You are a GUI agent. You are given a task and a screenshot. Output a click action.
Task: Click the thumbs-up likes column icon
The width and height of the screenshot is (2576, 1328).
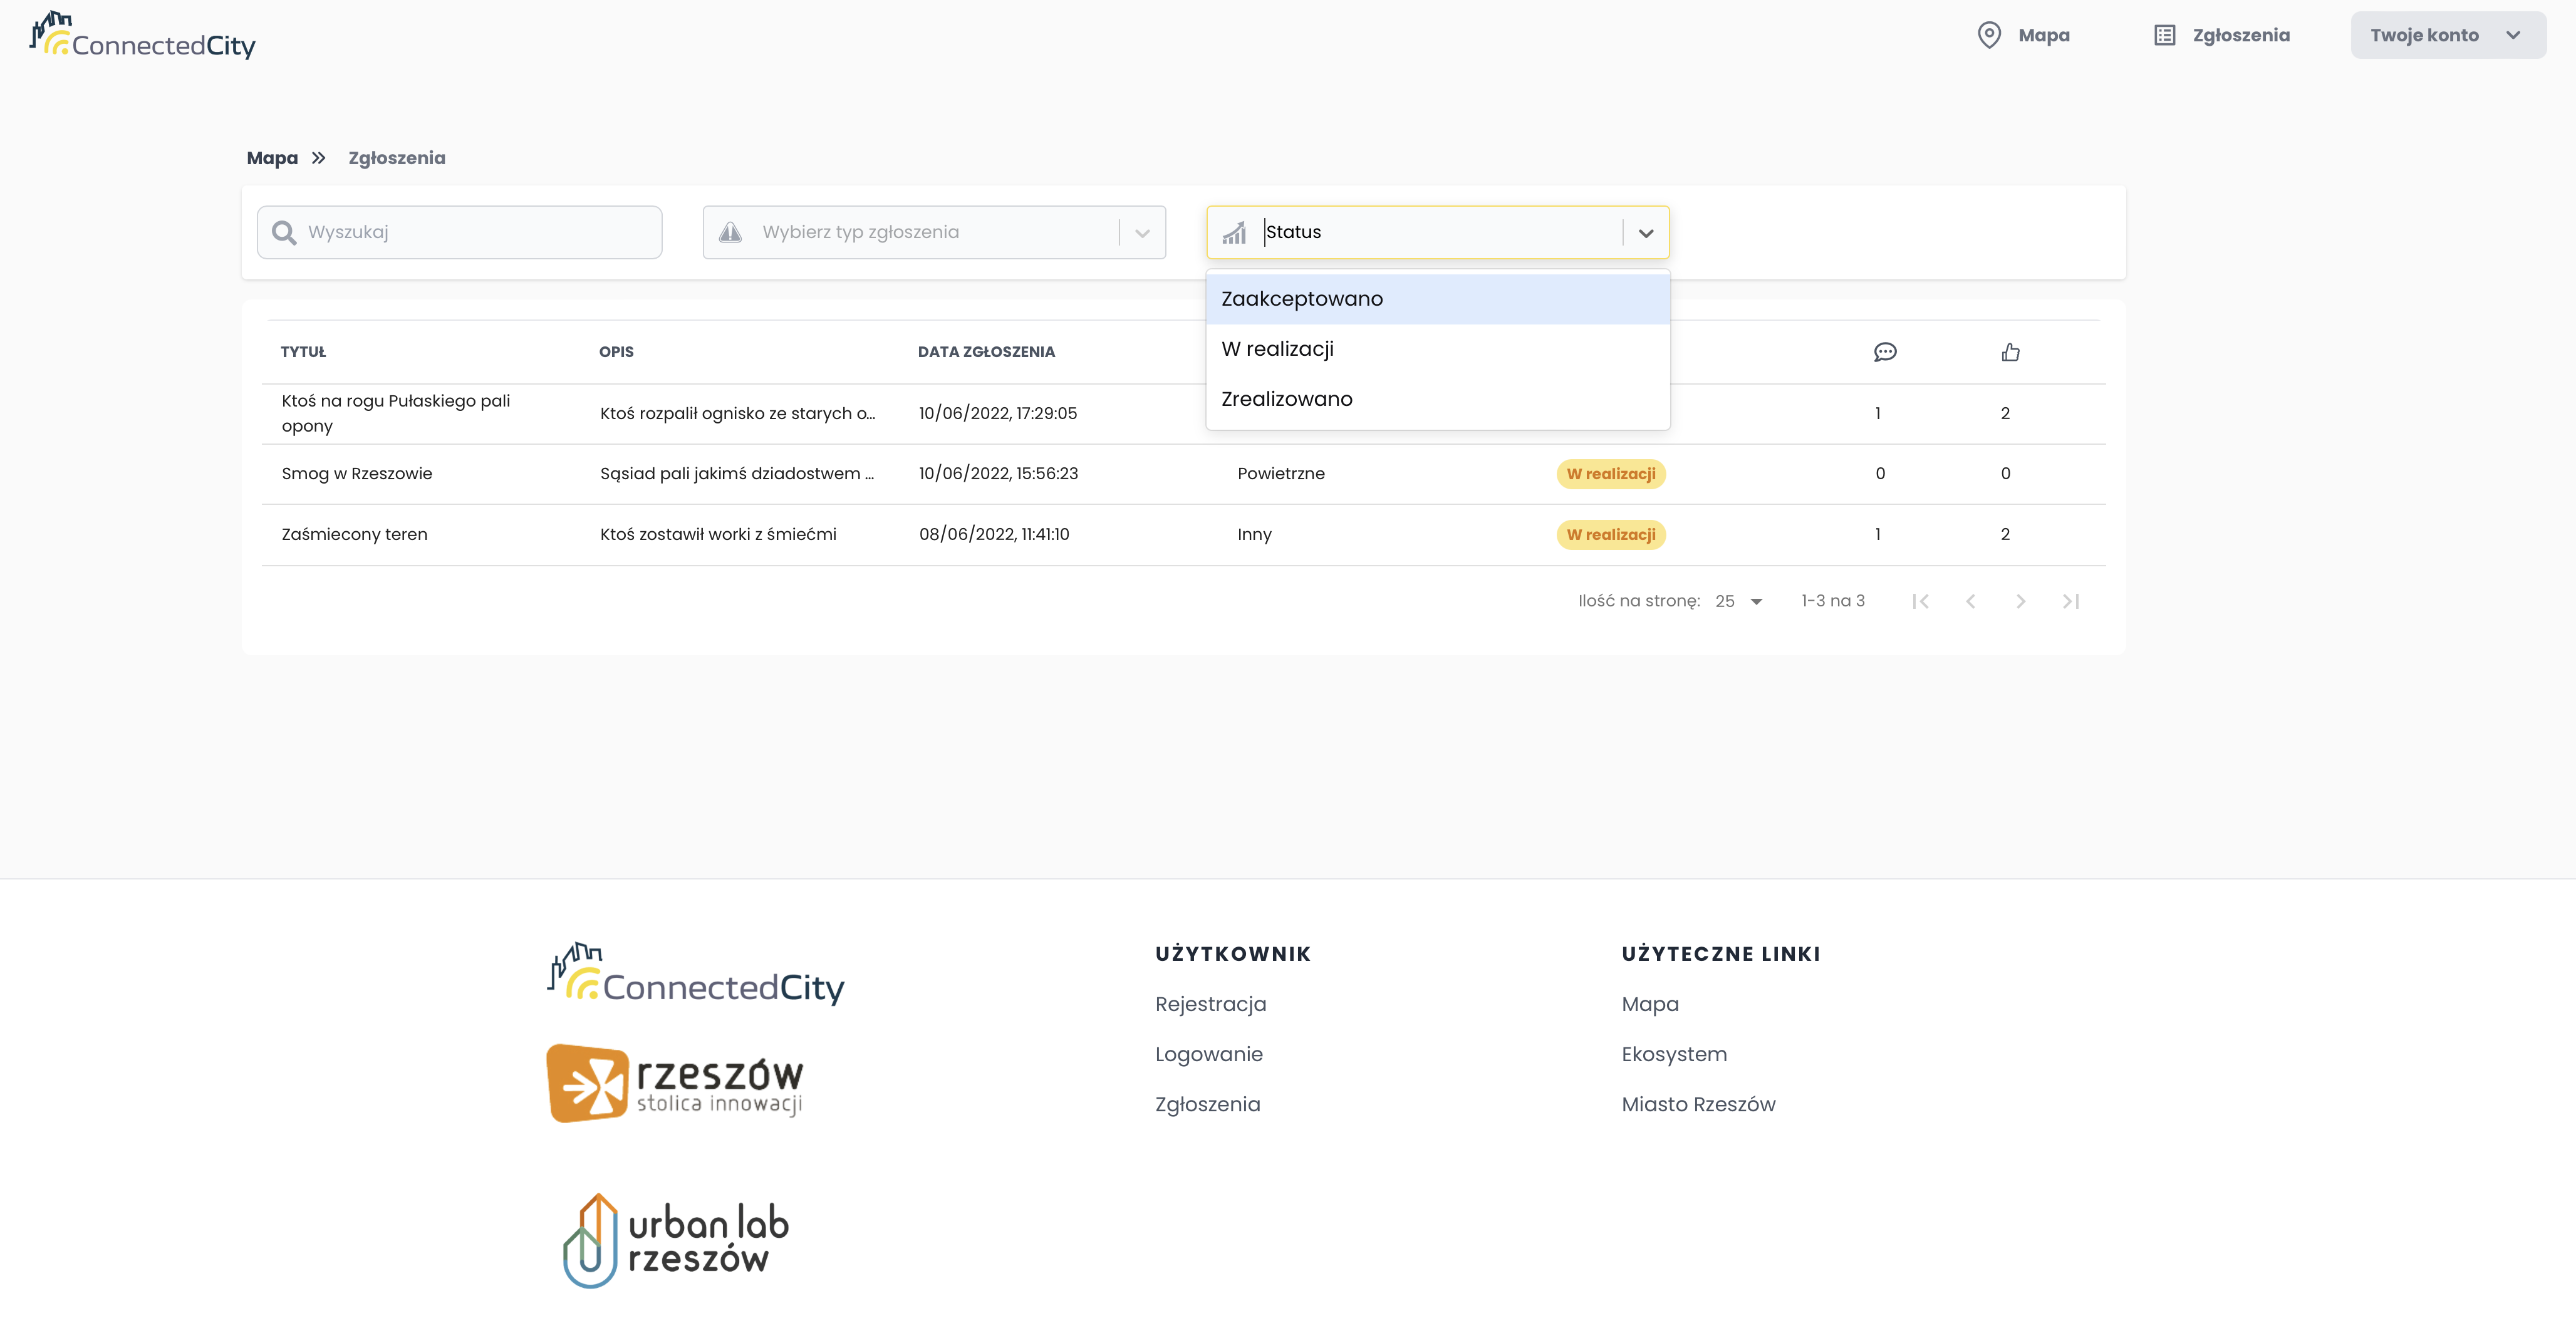pyautogui.click(x=2010, y=352)
